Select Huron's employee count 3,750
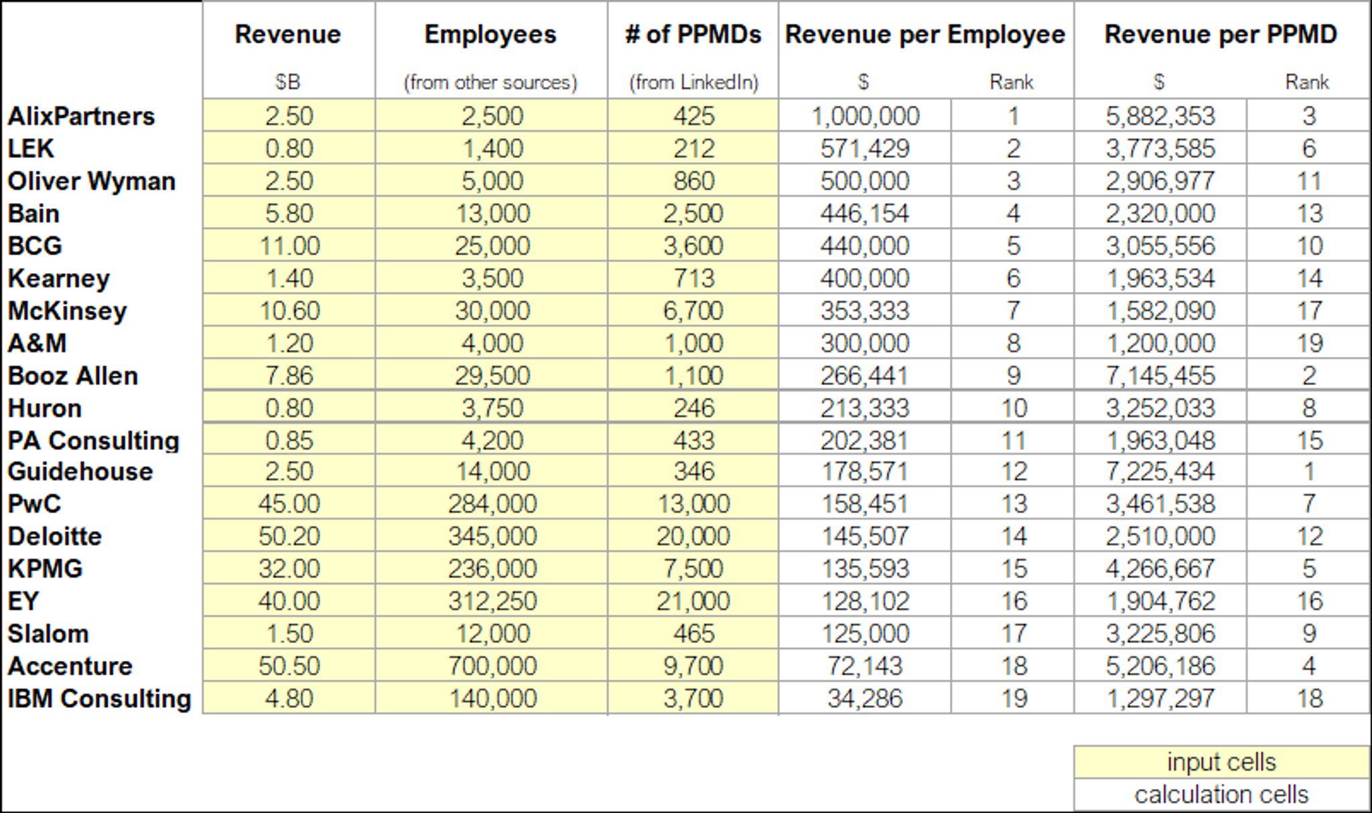This screenshot has width=1372, height=813. click(x=492, y=409)
